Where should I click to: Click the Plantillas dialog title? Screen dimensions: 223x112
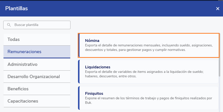pos(16,8)
